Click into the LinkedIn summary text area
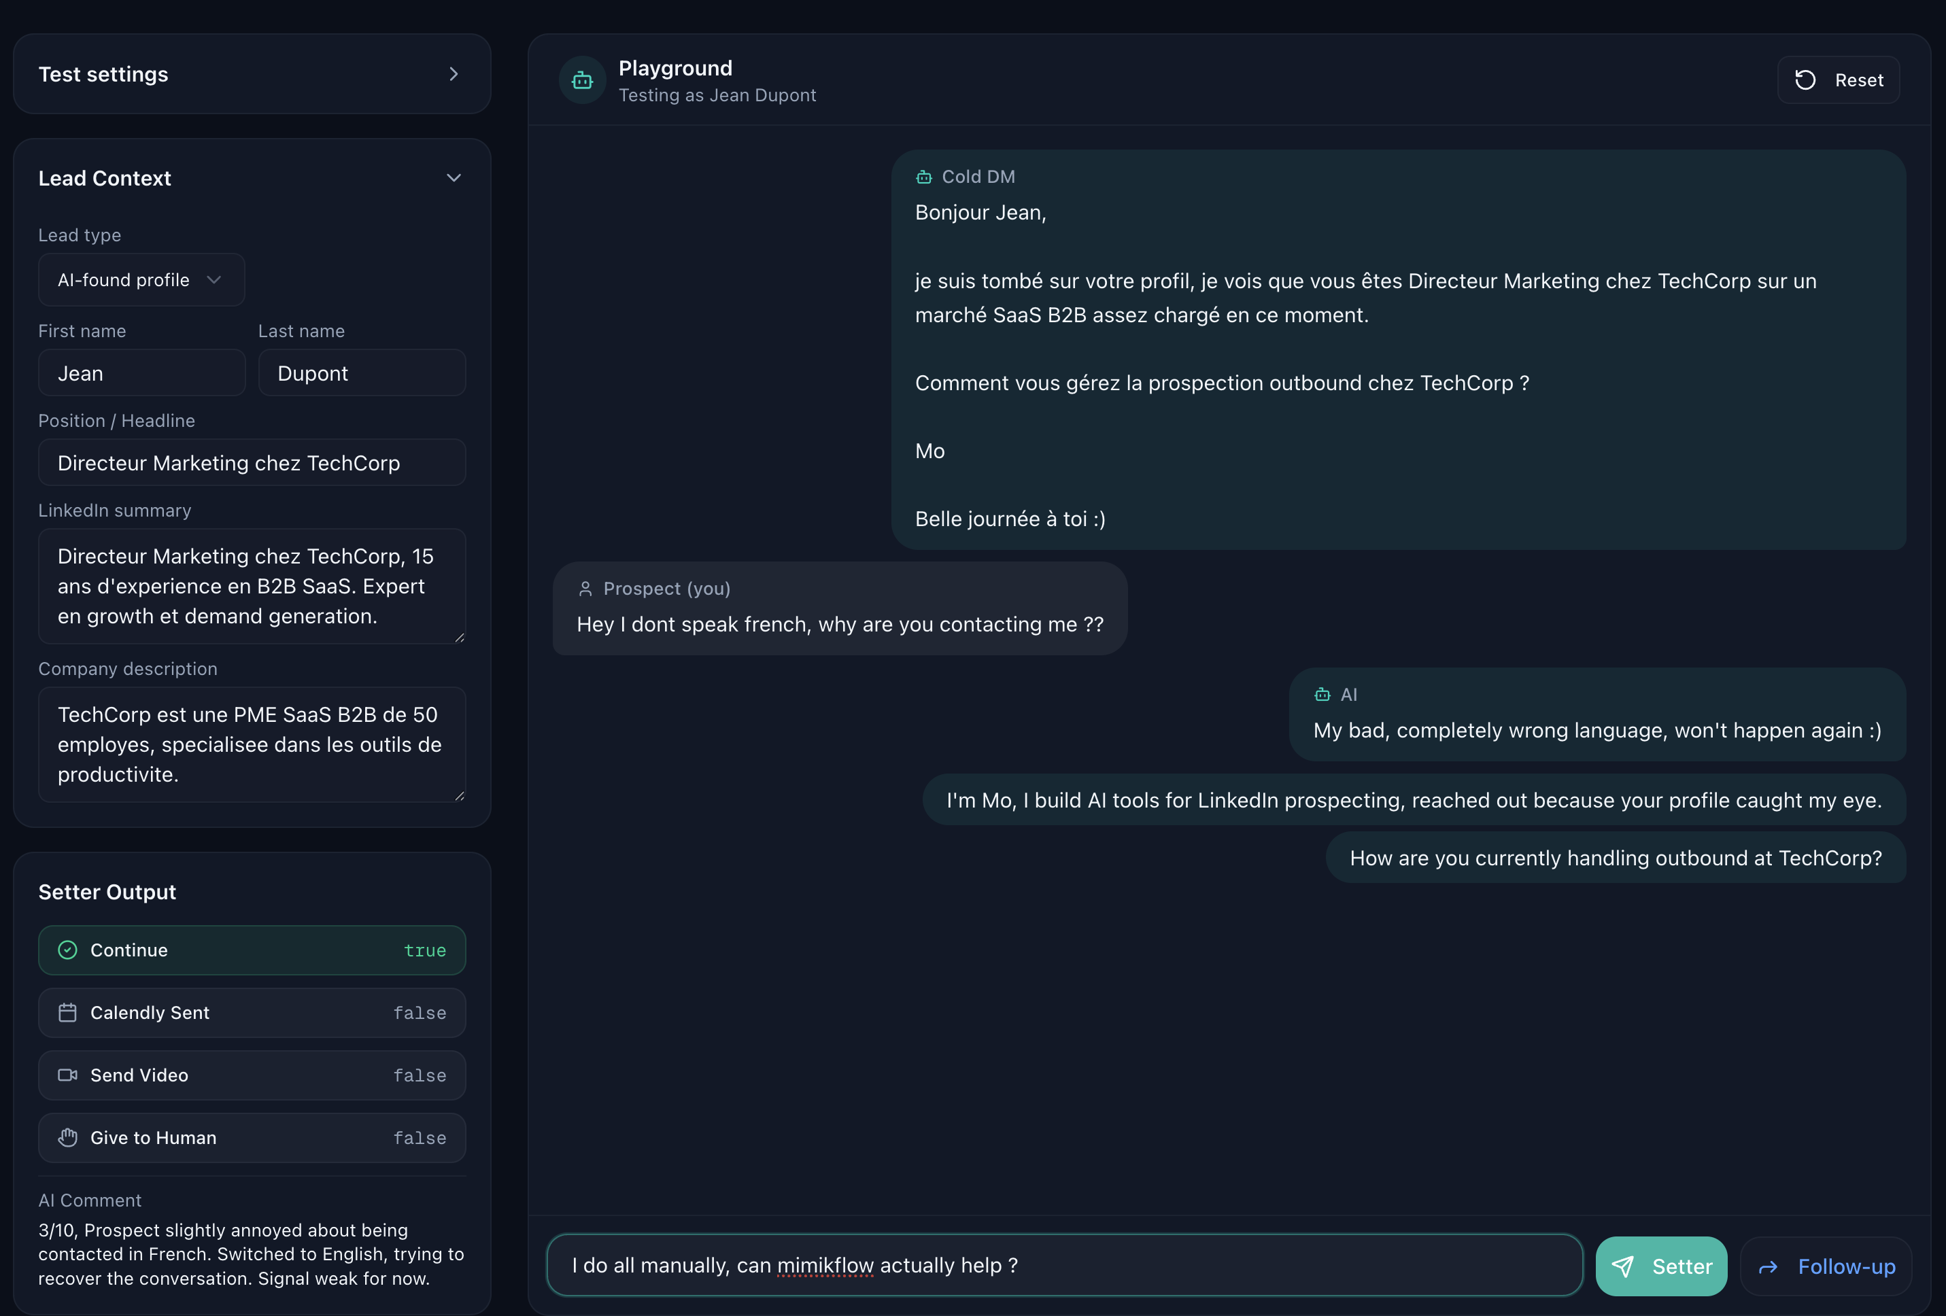 click(251, 586)
